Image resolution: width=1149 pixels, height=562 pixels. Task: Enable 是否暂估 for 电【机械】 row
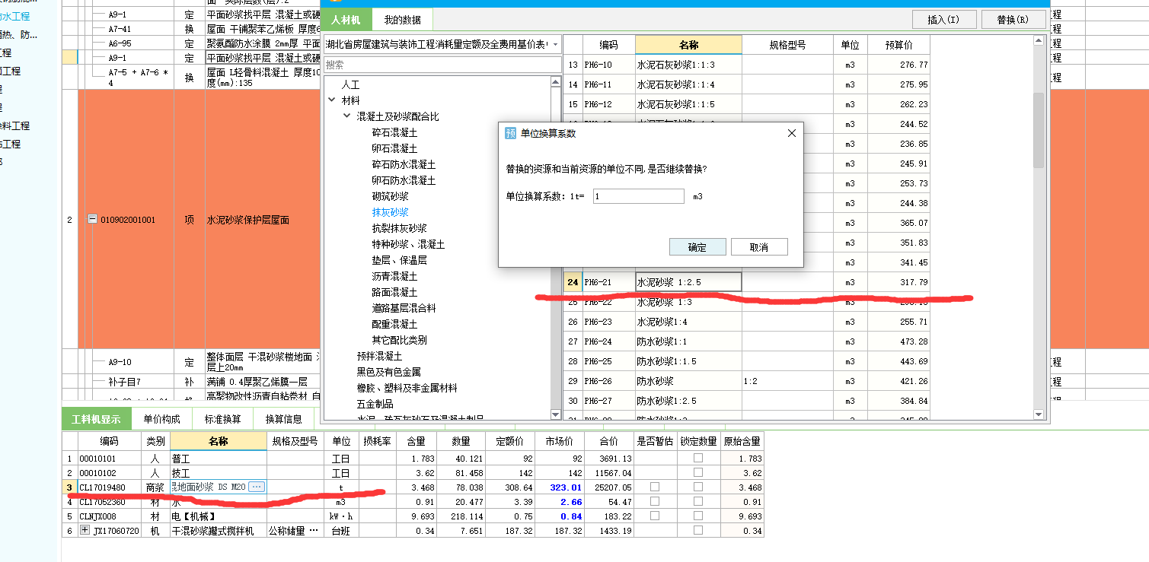(655, 516)
